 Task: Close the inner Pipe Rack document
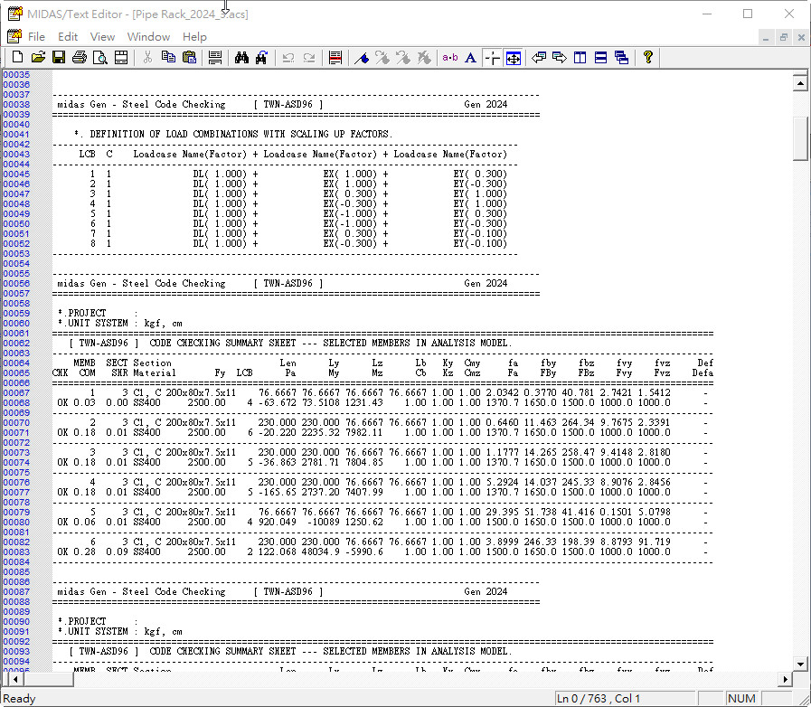[801, 37]
